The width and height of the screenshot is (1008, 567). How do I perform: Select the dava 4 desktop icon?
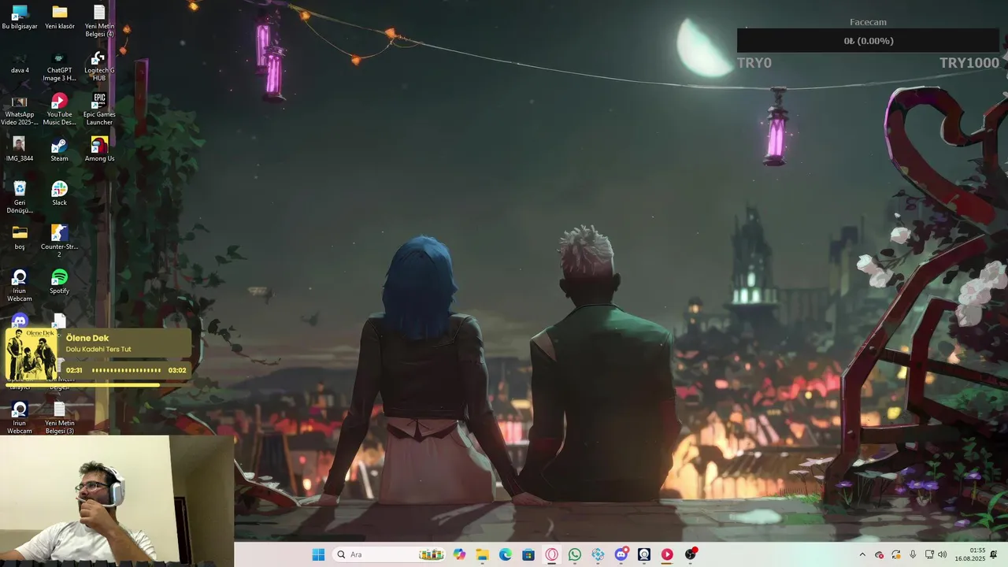point(20,63)
